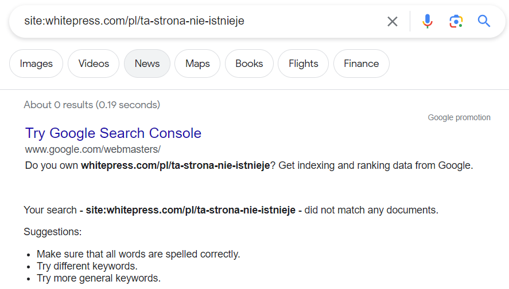The height and width of the screenshot is (289, 509).
Task: Open the Flights search tab
Action: (303, 64)
